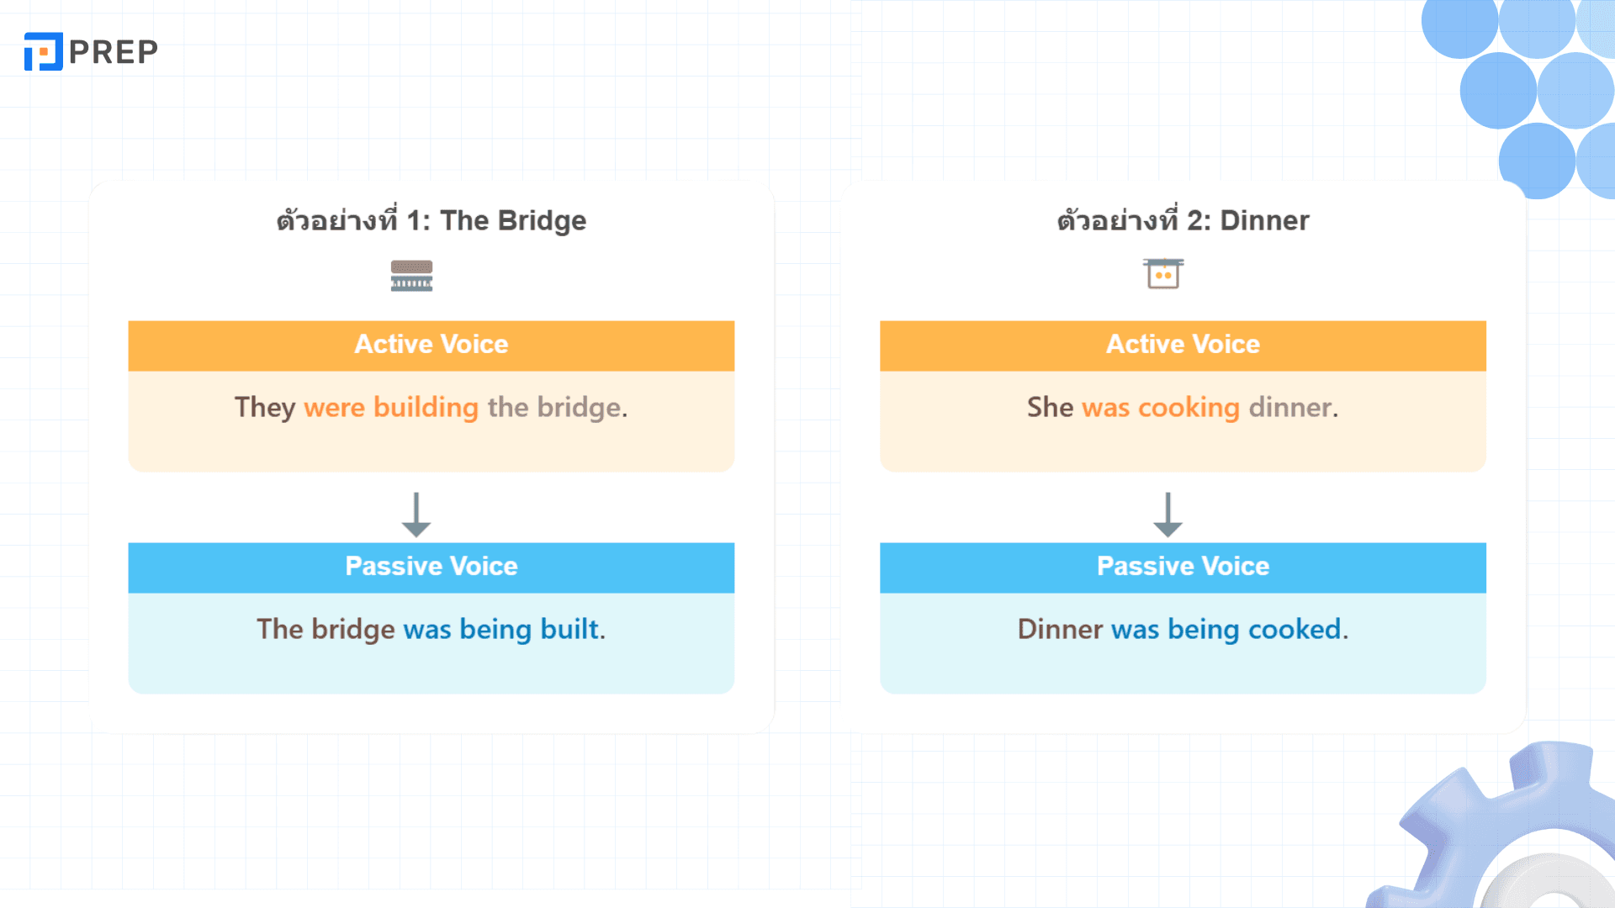Click the bridge icon under example 1

click(x=411, y=276)
